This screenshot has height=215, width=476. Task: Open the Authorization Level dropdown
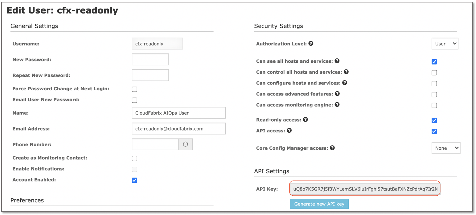click(x=445, y=44)
